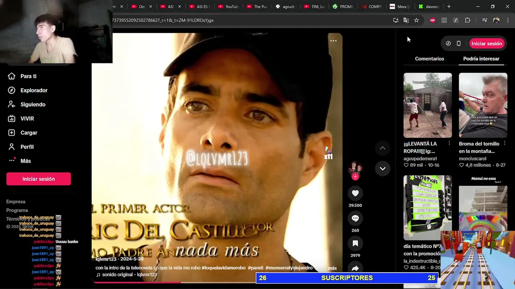Image resolution: width=515 pixels, height=289 pixels.
Task: Open the video three-dot options menu
Action: 334,41
